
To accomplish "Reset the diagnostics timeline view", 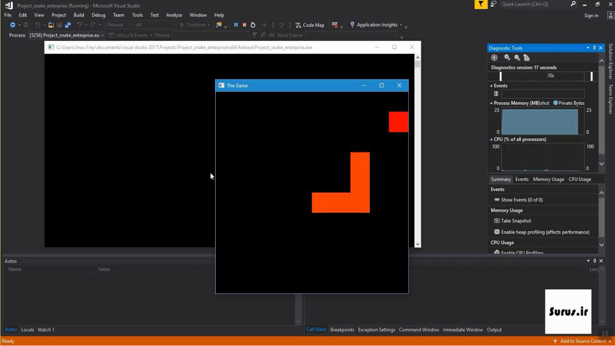I will [527, 58].
